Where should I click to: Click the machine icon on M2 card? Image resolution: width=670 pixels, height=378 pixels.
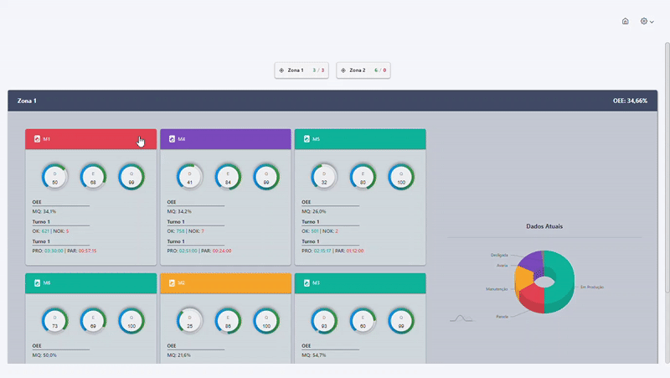[172, 282]
